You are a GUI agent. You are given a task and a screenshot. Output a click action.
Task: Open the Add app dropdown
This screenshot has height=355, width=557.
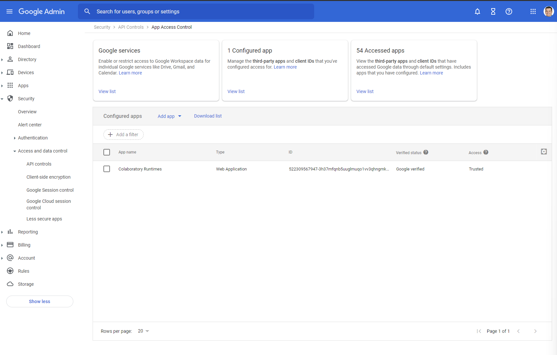tap(170, 116)
